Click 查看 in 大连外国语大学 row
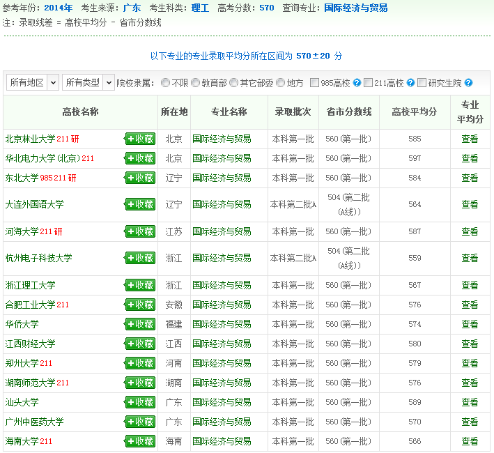The width and height of the screenshot is (494, 453). (x=470, y=204)
